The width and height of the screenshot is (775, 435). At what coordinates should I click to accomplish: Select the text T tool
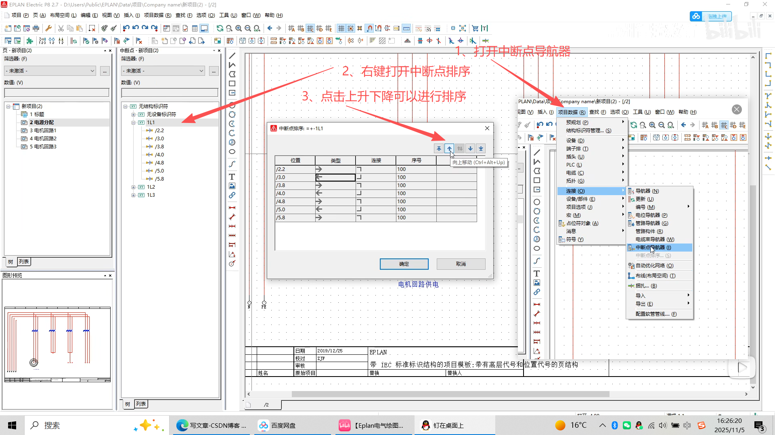(232, 177)
